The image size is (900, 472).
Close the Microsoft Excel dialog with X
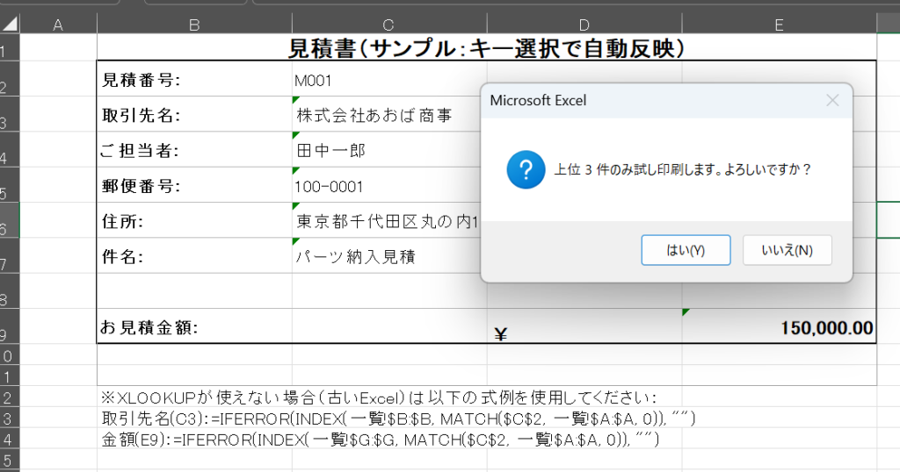(x=832, y=100)
